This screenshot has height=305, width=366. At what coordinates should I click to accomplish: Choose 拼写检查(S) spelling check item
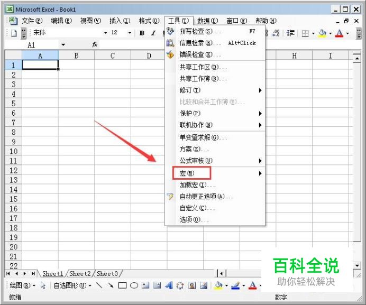click(215, 31)
